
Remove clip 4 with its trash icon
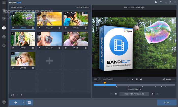click(33, 48)
